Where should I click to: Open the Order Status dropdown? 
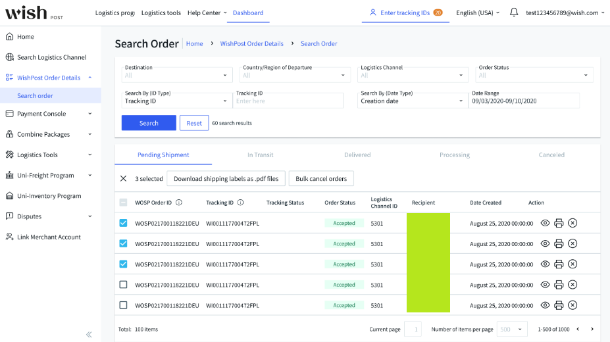point(535,75)
